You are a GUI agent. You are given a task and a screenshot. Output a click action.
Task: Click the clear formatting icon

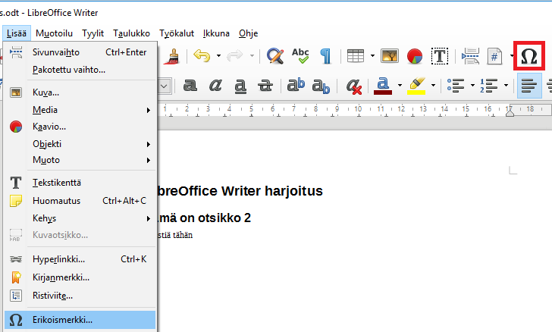354,86
